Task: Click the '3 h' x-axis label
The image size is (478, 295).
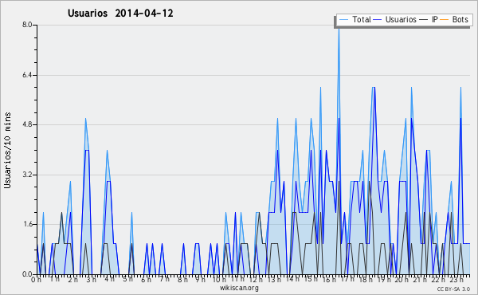Action: point(91,280)
